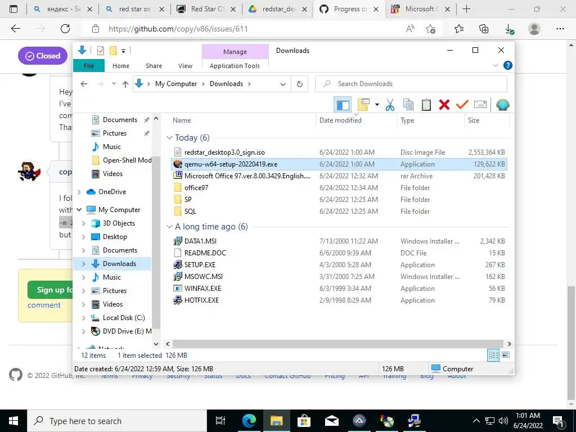Image resolution: width=576 pixels, height=432 pixels.
Task: Expand the ribbon with the chevron
Action: coord(495,65)
